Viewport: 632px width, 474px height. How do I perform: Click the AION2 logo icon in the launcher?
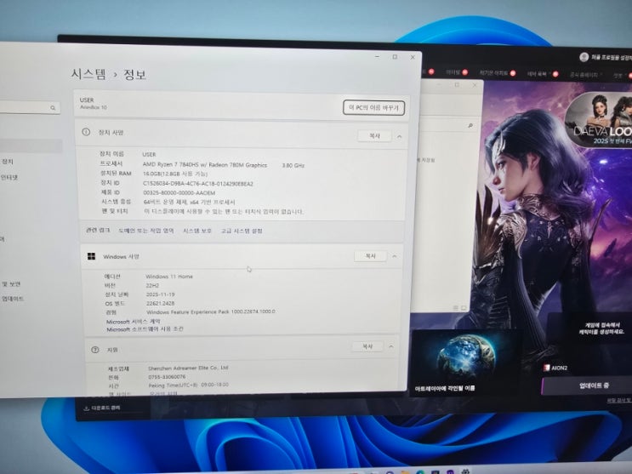pos(547,368)
